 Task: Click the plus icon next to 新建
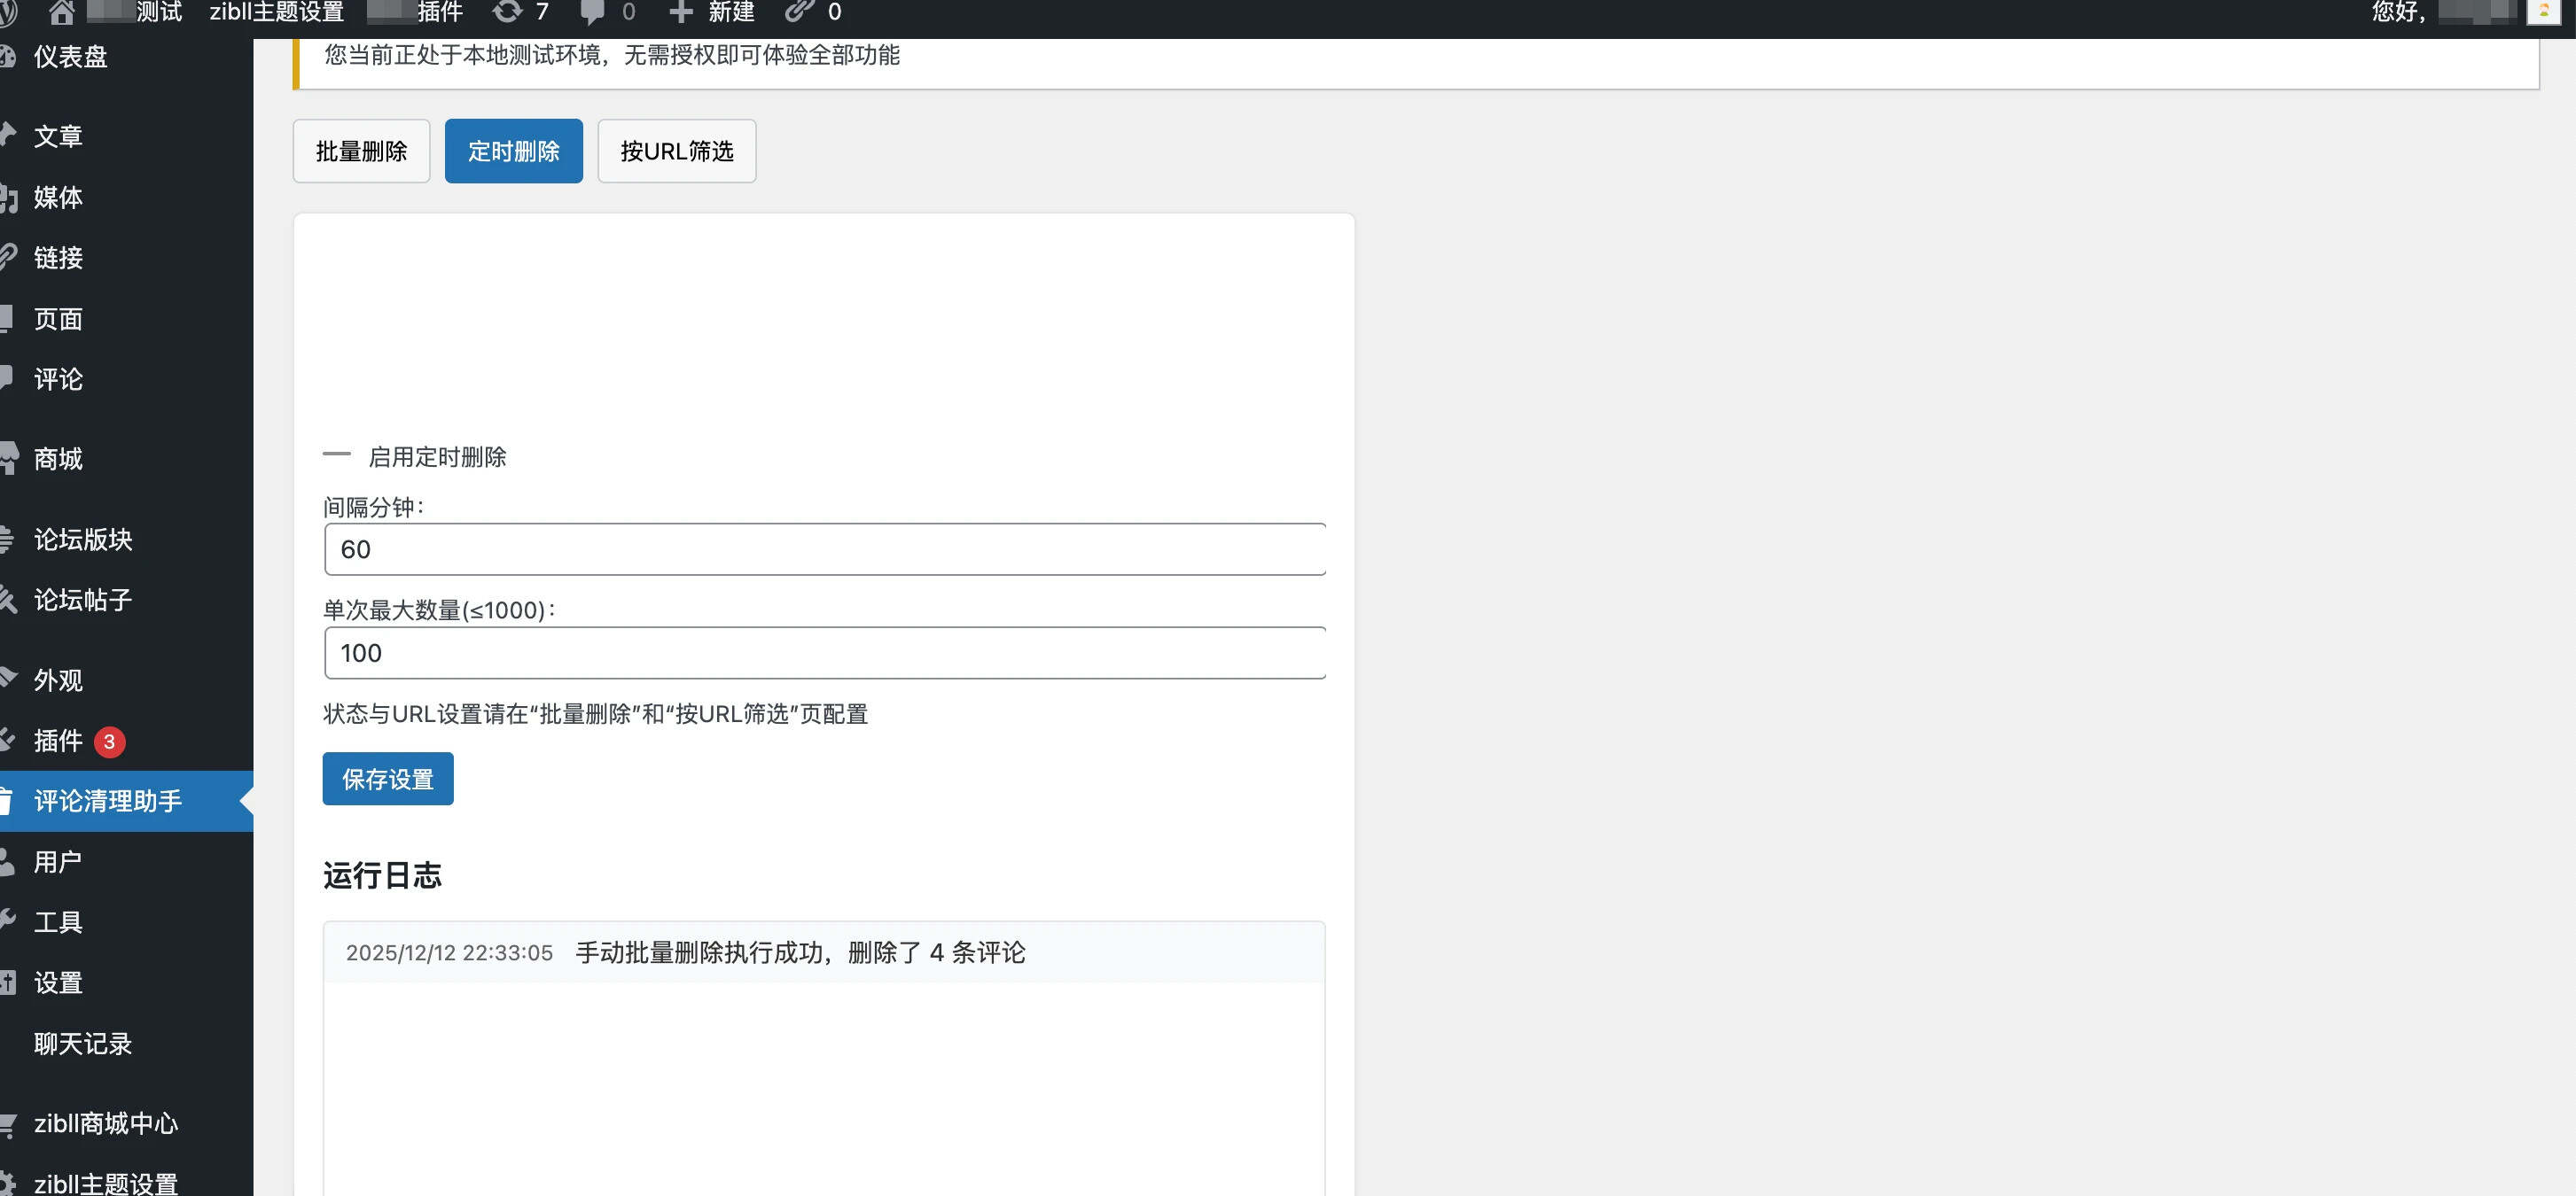pos(680,12)
